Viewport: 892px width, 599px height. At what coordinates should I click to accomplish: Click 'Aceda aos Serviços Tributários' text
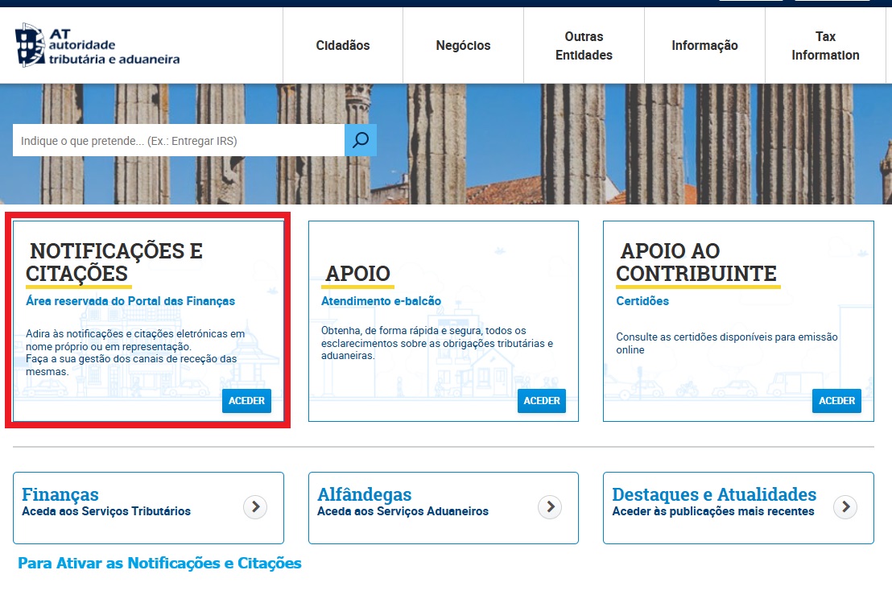(x=106, y=510)
